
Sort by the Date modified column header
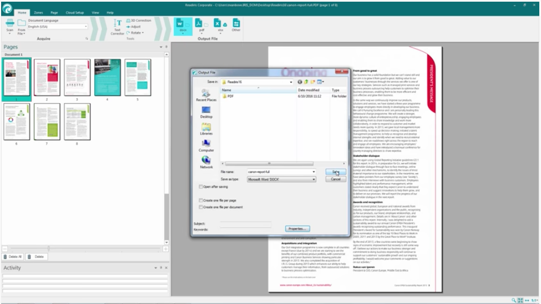[313, 90]
